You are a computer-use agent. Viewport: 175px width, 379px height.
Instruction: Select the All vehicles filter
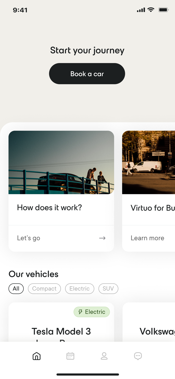tap(16, 288)
